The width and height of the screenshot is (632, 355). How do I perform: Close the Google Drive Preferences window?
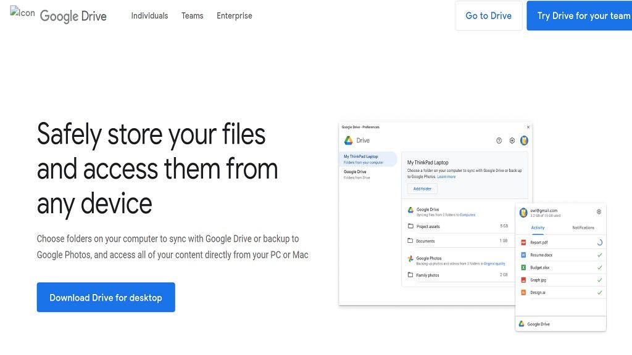(528, 127)
